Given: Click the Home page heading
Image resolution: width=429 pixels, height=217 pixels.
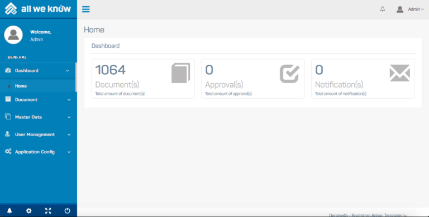Looking at the screenshot, I should point(94,30).
